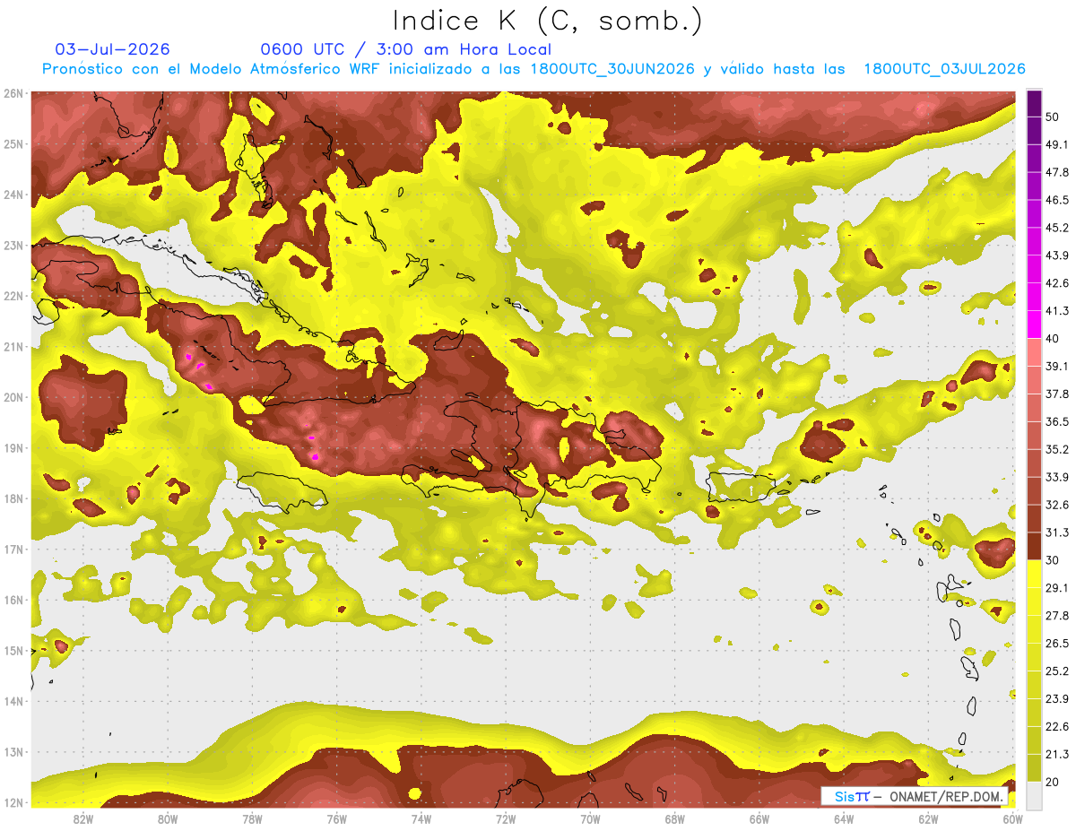Pick the dark brown colorbar segment between 30 and 31.3
Image resolution: width=1076 pixels, height=831 pixels.
[1034, 546]
